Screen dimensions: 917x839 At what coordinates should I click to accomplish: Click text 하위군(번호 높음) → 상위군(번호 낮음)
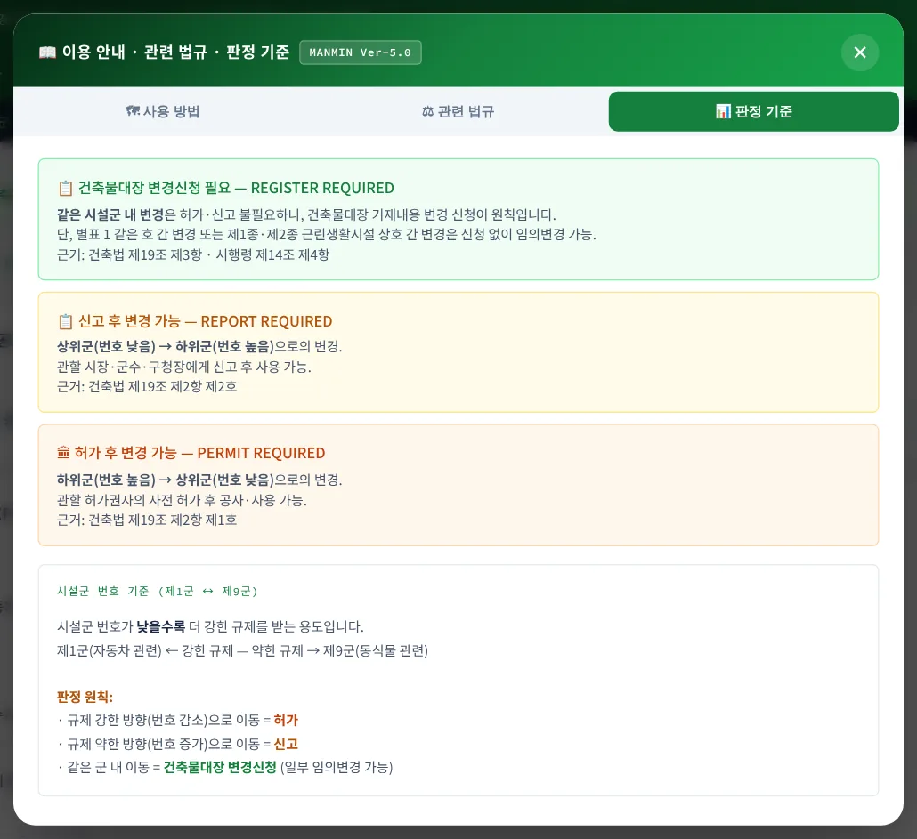(165, 480)
